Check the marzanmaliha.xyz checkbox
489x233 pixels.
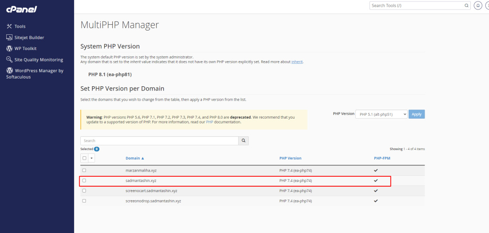click(x=84, y=170)
